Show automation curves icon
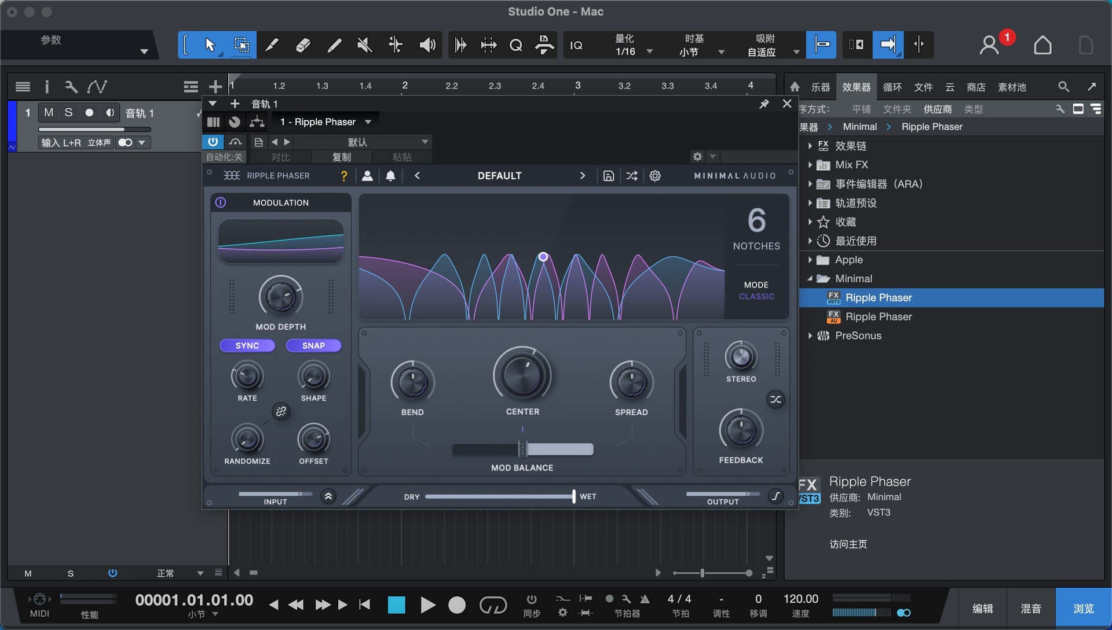Screen dimensions: 1112x630 coord(97,87)
